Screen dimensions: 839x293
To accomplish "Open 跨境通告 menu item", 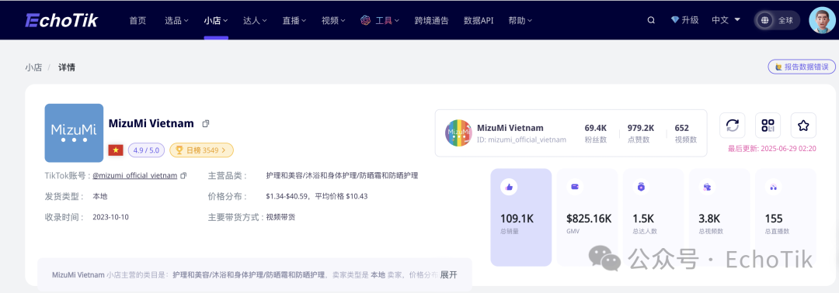I will click(431, 21).
